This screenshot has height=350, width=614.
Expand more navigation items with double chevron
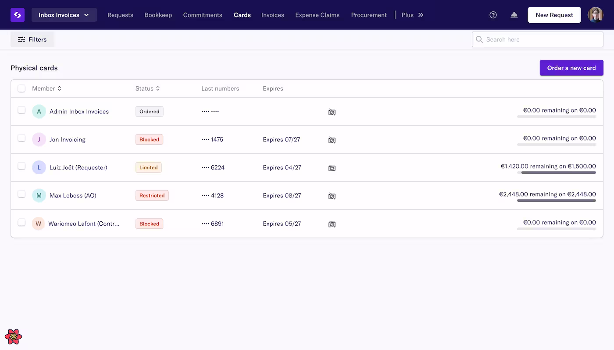(421, 15)
